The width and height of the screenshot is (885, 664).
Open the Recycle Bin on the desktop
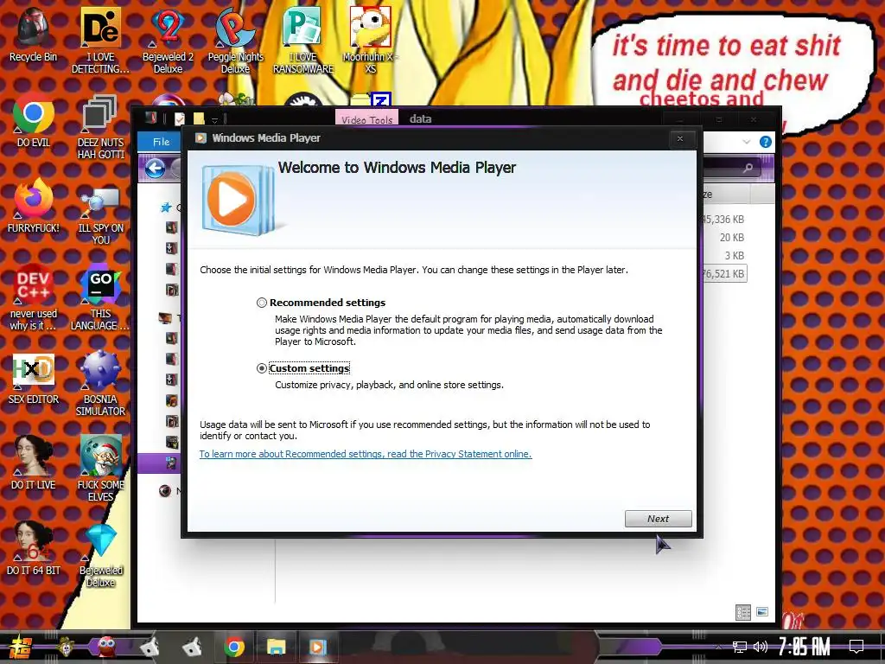(33, 35)
